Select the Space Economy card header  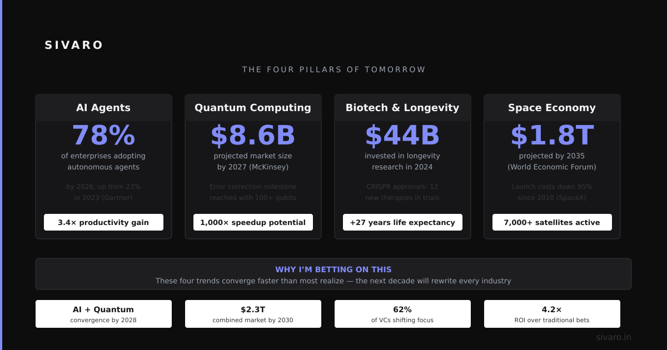552,108
